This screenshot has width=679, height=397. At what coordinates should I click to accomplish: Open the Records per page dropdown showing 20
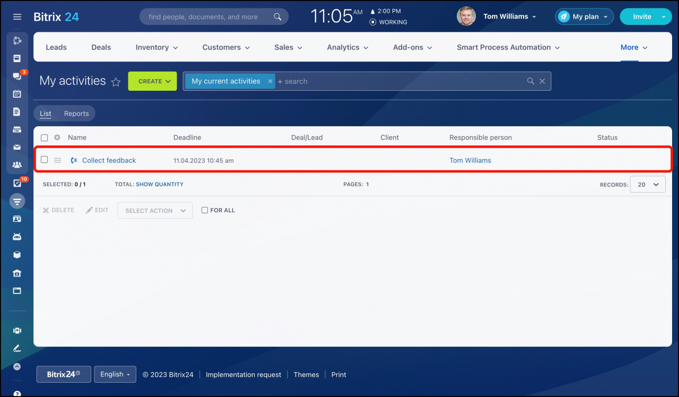click(x=648, y=185)
